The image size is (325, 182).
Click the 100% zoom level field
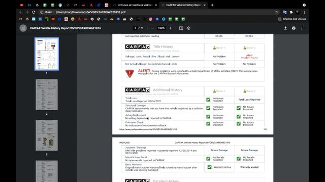pyautogui.click(x=161, y=28)
